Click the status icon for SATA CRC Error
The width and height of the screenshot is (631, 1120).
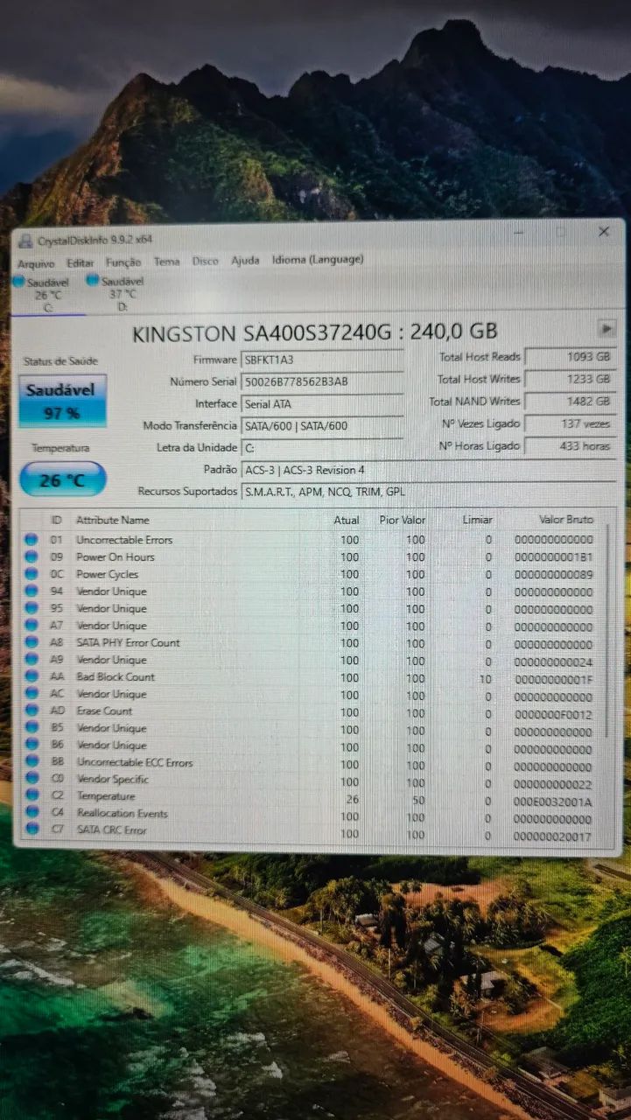(x=32, y=829)
